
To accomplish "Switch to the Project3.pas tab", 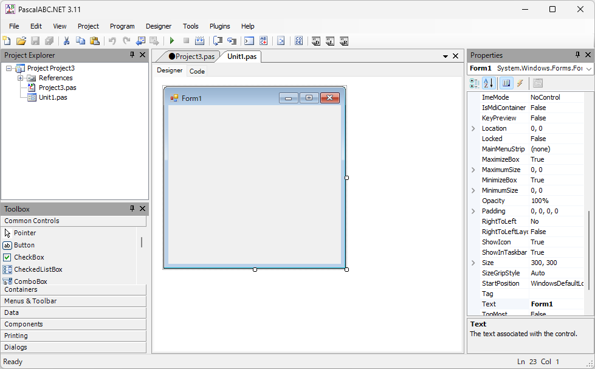I will click(x=191, y=57).
